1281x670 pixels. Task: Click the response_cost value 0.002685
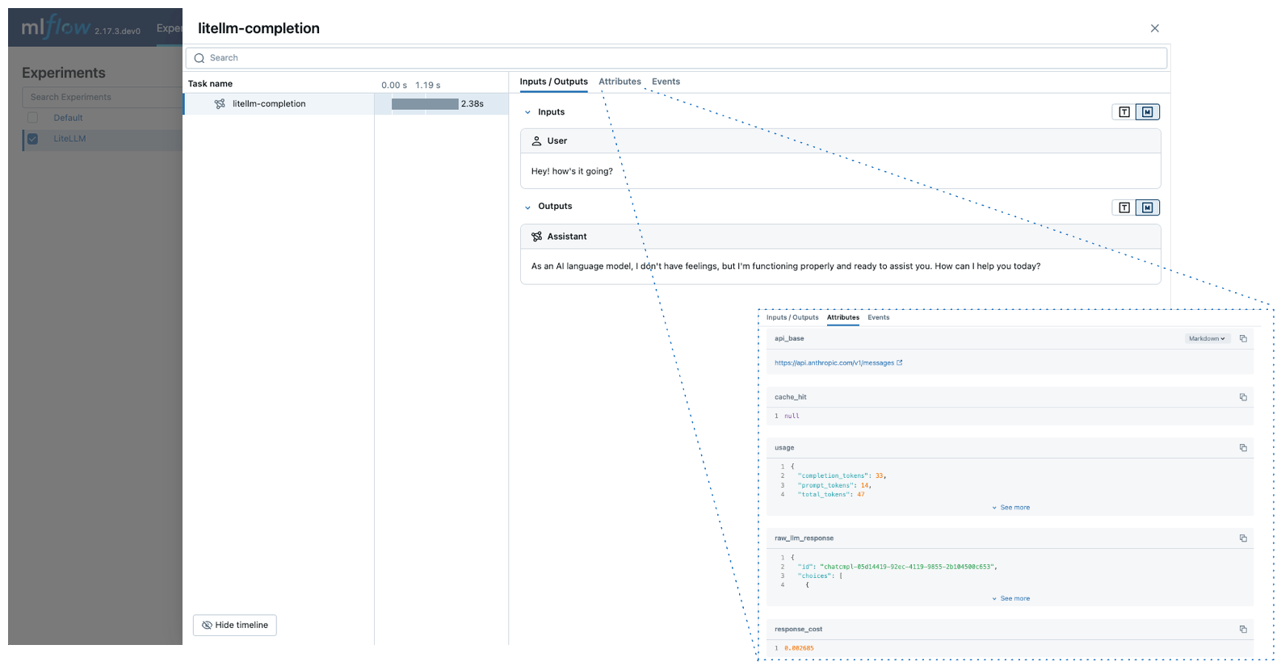tap(799, 648)
